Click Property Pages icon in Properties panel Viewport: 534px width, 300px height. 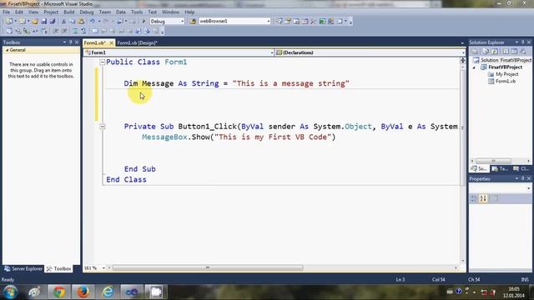495,198
